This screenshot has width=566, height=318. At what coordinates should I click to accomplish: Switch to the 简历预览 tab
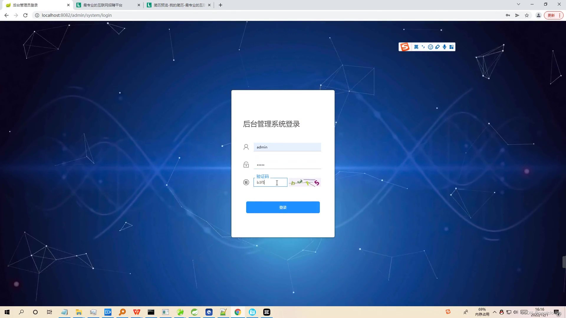tap(177, 5)
